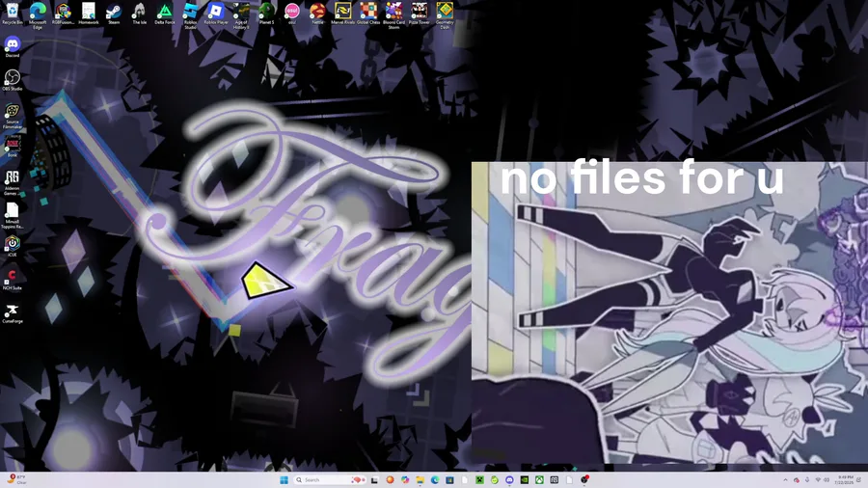The width and height of the screenshot is (868, 488).
Task: Open the Recycle Bin desktop icon
Action: [x=13, y=13]
